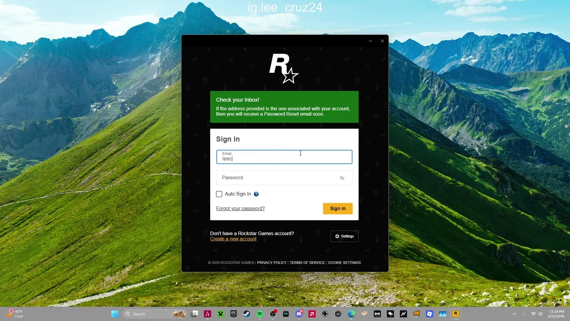Viewport: 570px width, 321px height.
Task: Open the Windows Start menu
Action: coord(114,314)
